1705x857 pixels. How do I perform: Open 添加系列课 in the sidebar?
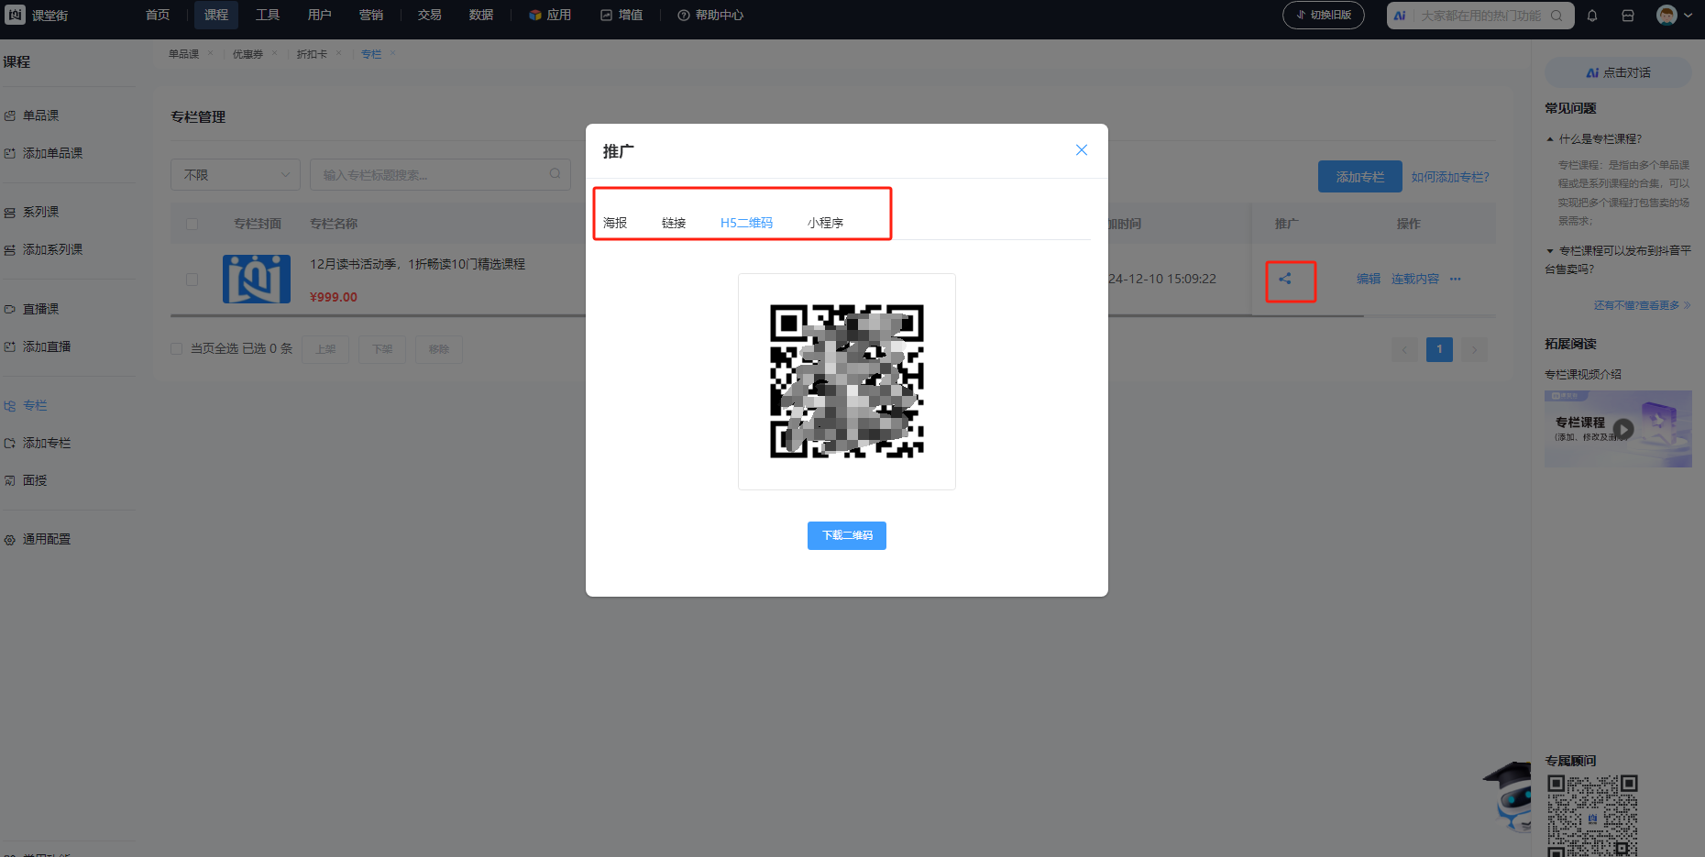(x=52, y=249)
